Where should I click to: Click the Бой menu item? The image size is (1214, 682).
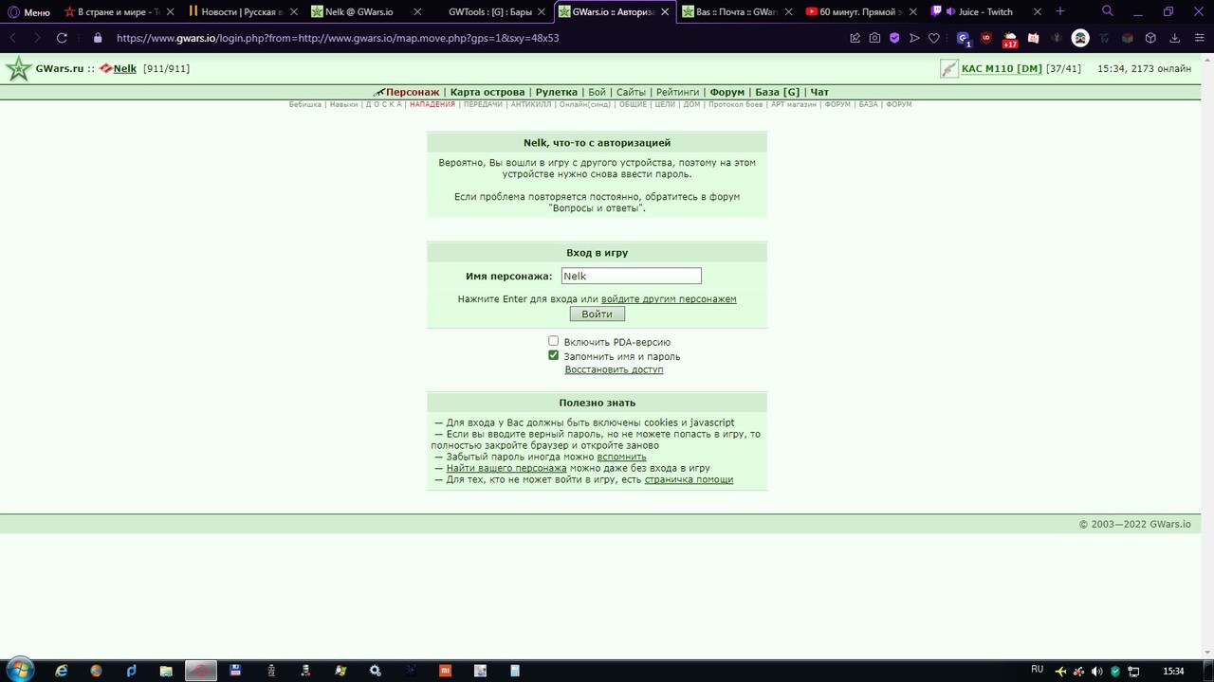597,92
